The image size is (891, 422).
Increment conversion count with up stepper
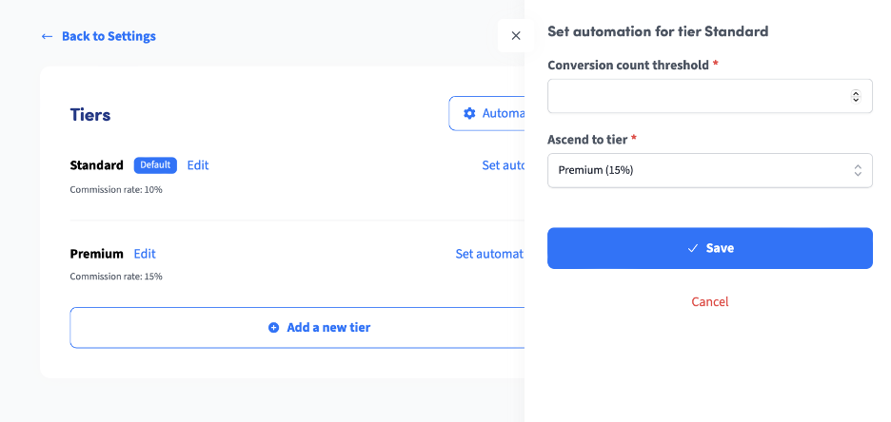click(856, 93)
